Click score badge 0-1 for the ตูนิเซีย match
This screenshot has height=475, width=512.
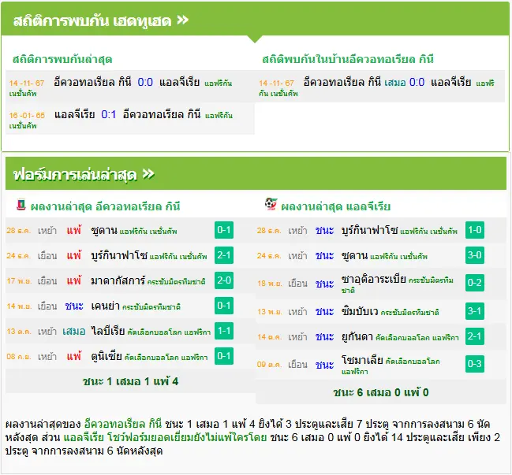[224, 356]
